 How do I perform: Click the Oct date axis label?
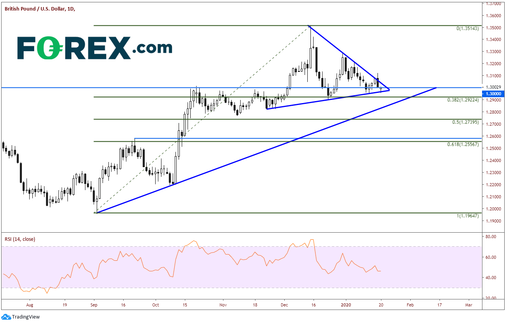coord(155,304)
